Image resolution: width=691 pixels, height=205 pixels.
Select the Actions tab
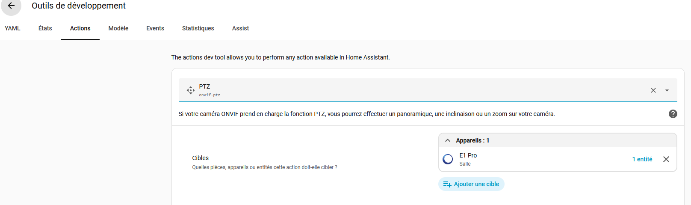tap(80, 28)
